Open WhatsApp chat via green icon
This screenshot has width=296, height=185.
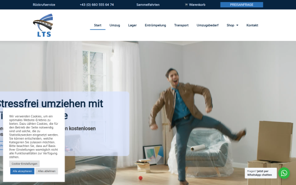[x=284, y=173]
